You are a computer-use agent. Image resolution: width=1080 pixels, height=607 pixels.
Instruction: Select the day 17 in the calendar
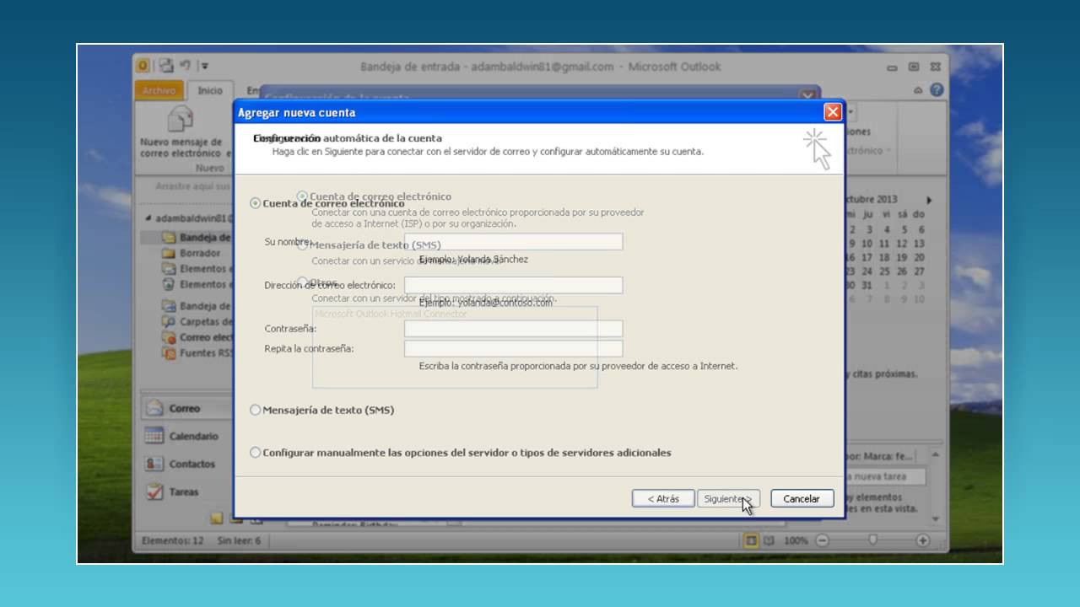867,257
